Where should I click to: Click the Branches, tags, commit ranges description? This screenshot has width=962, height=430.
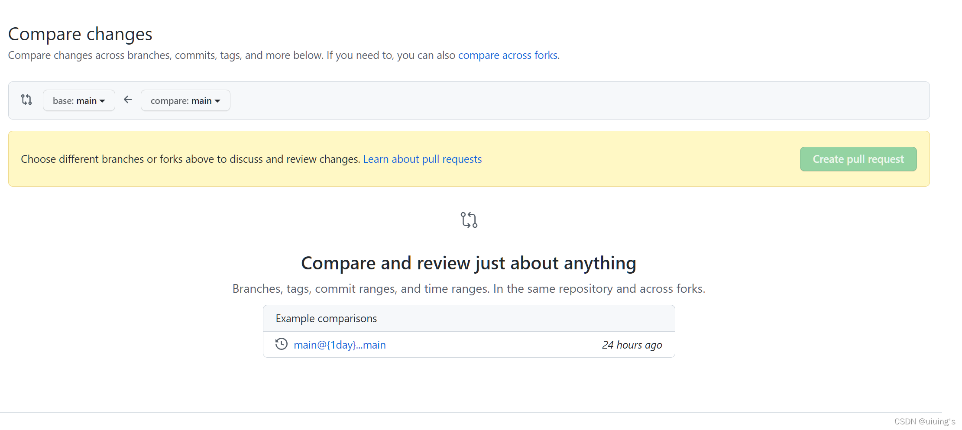pos(469,289)
